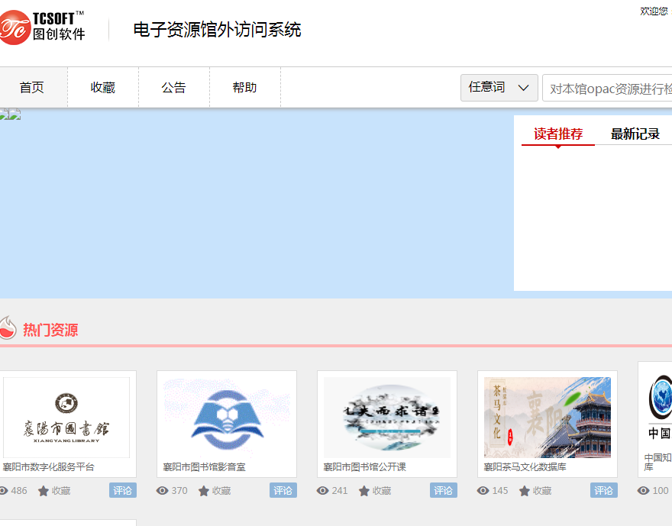672x526 pixels.
Task: Click the 热门资源 section heading
Action: click(x=50, y=330)
